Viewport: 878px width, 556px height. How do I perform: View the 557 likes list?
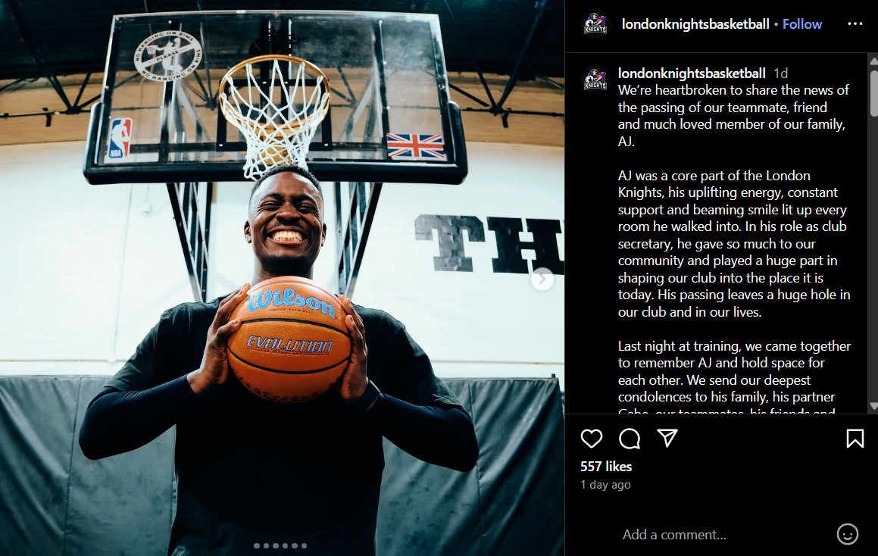tap(606, 467)
